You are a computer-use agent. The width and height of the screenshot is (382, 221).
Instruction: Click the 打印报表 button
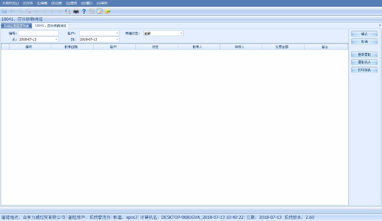coord(365,70)
